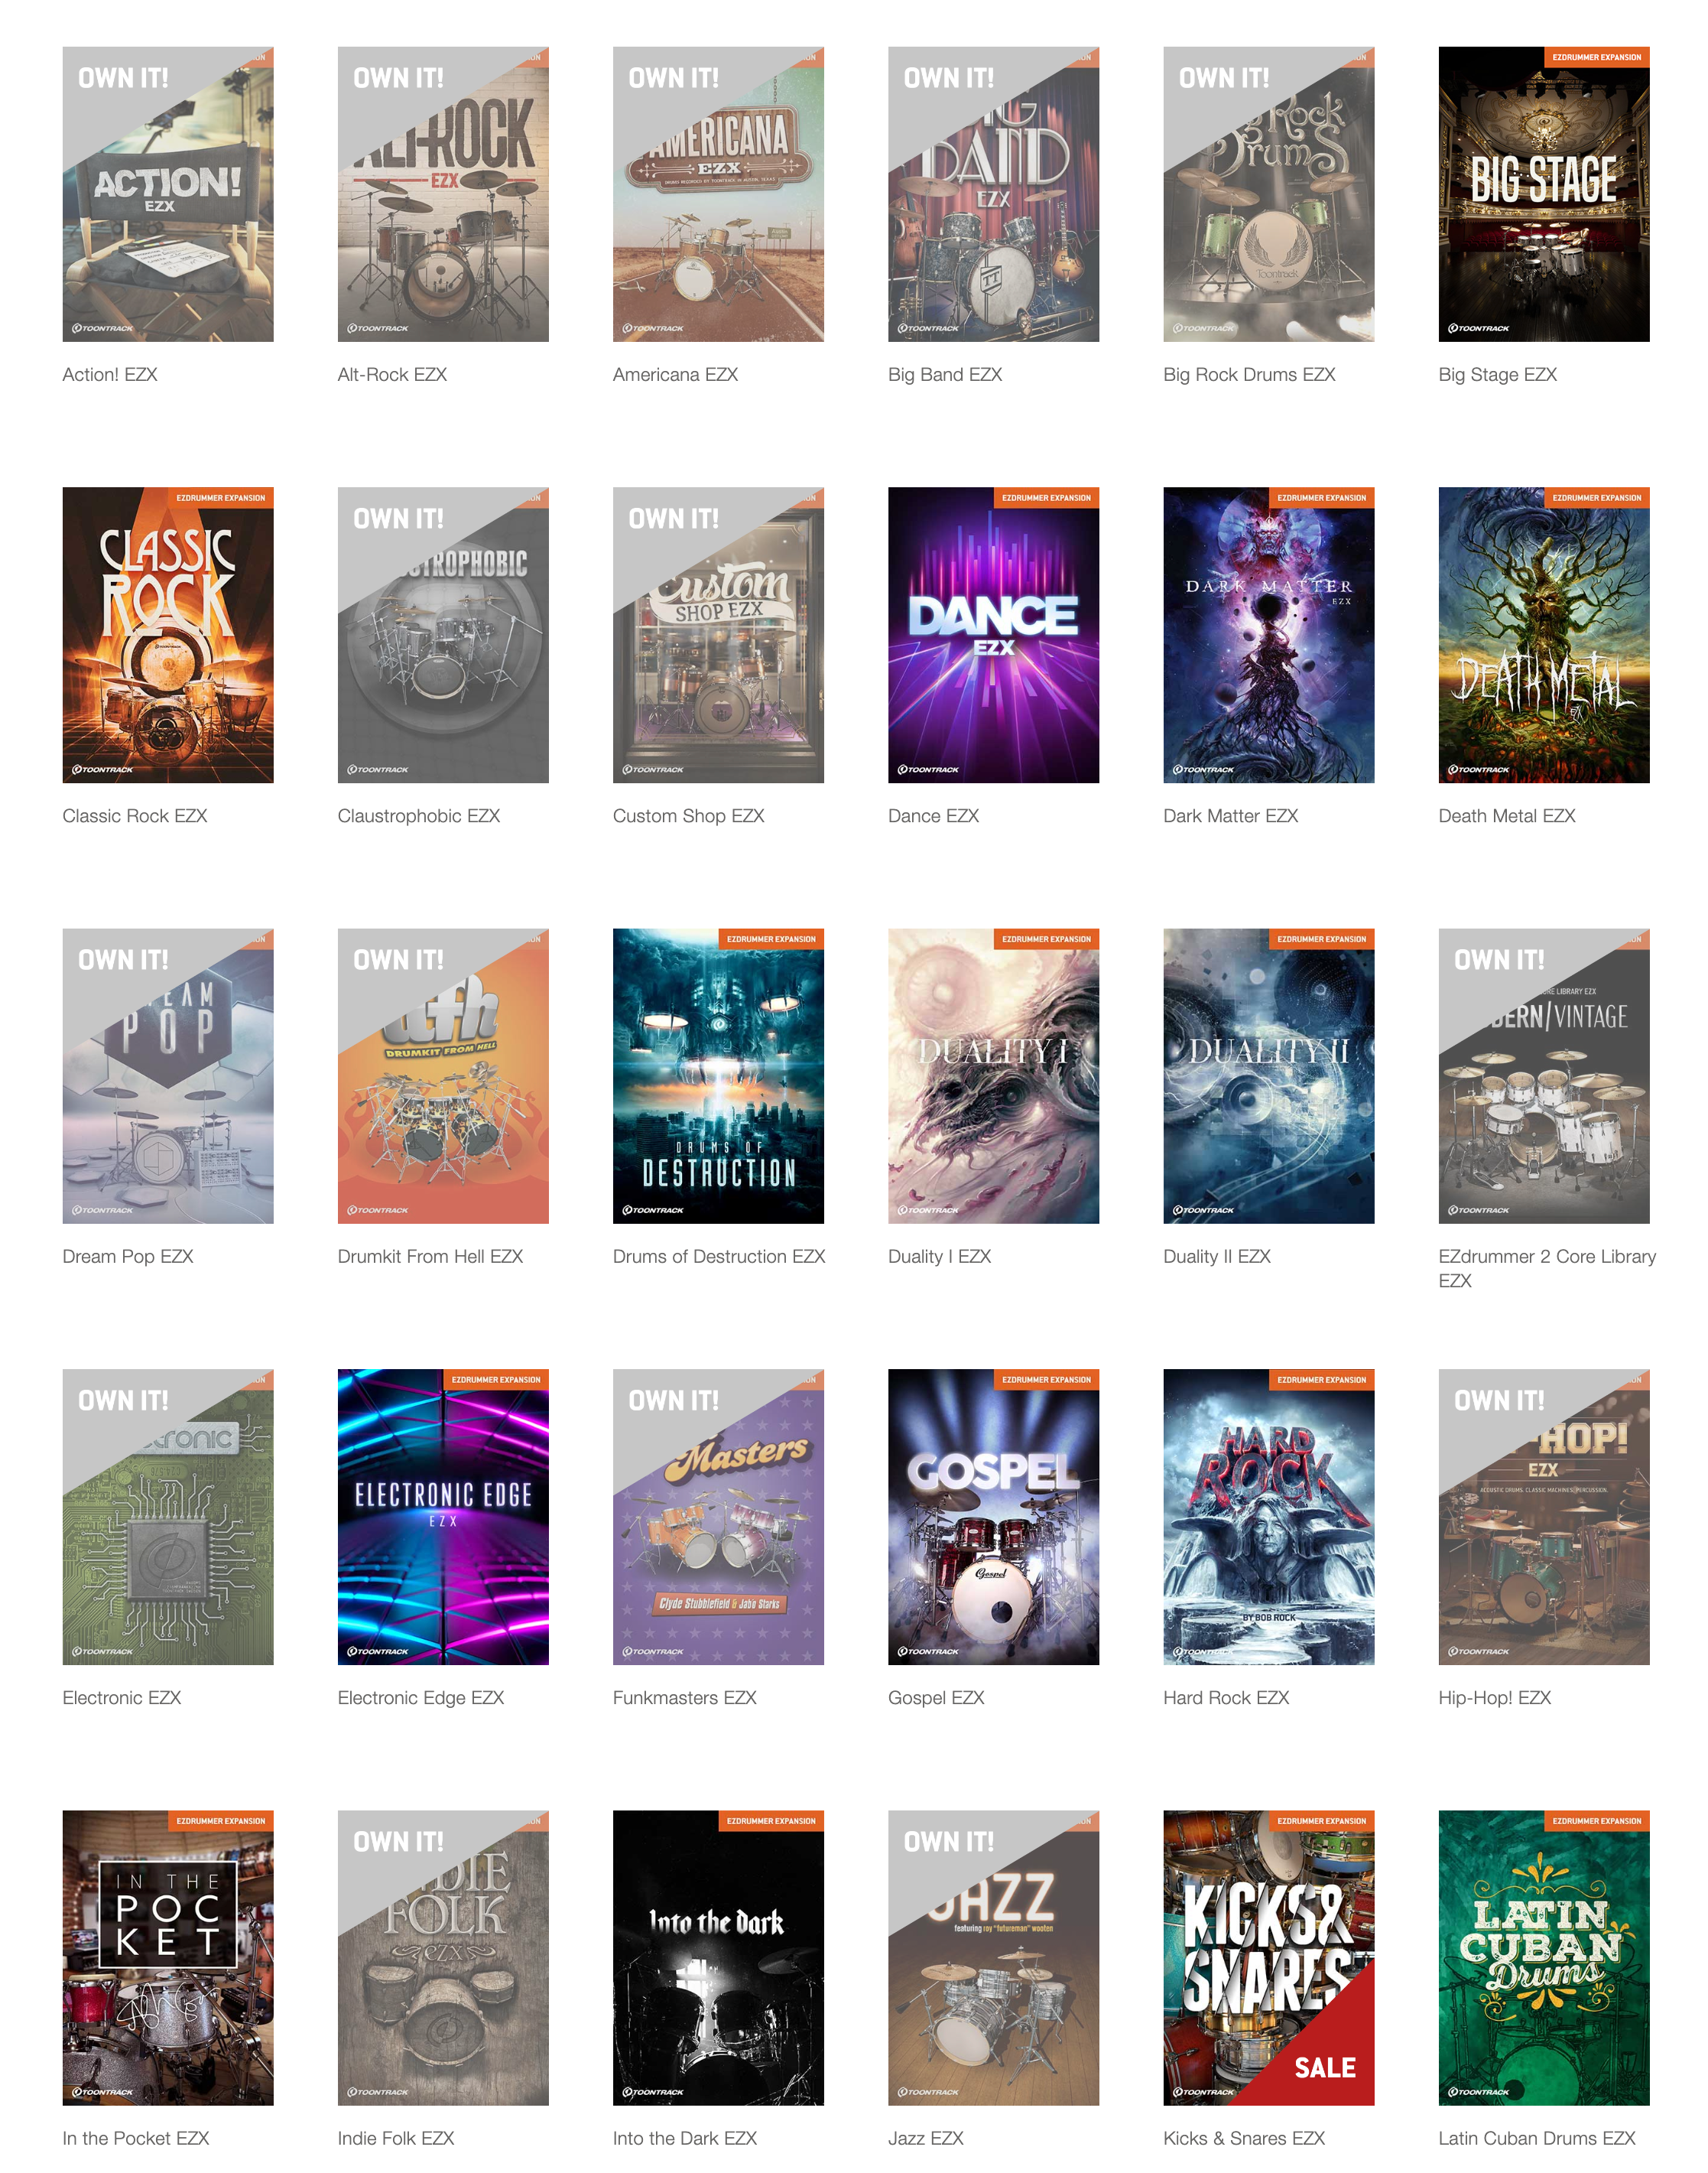This screenshot has width=1708, height=2173.
Task: Click the "Classic Rock EZX" text label
Action: 135,815
